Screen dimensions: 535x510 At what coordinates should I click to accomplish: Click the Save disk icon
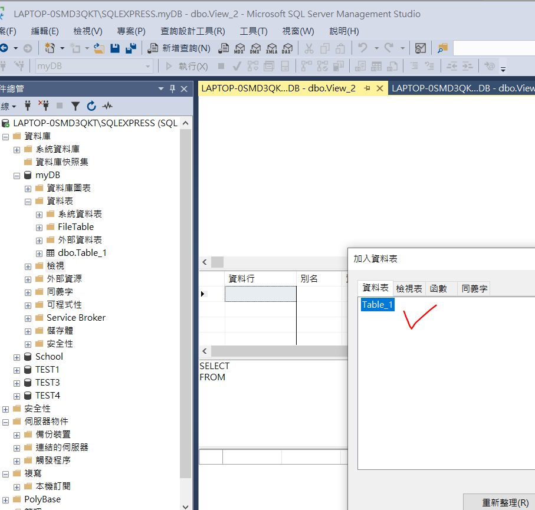115,48
